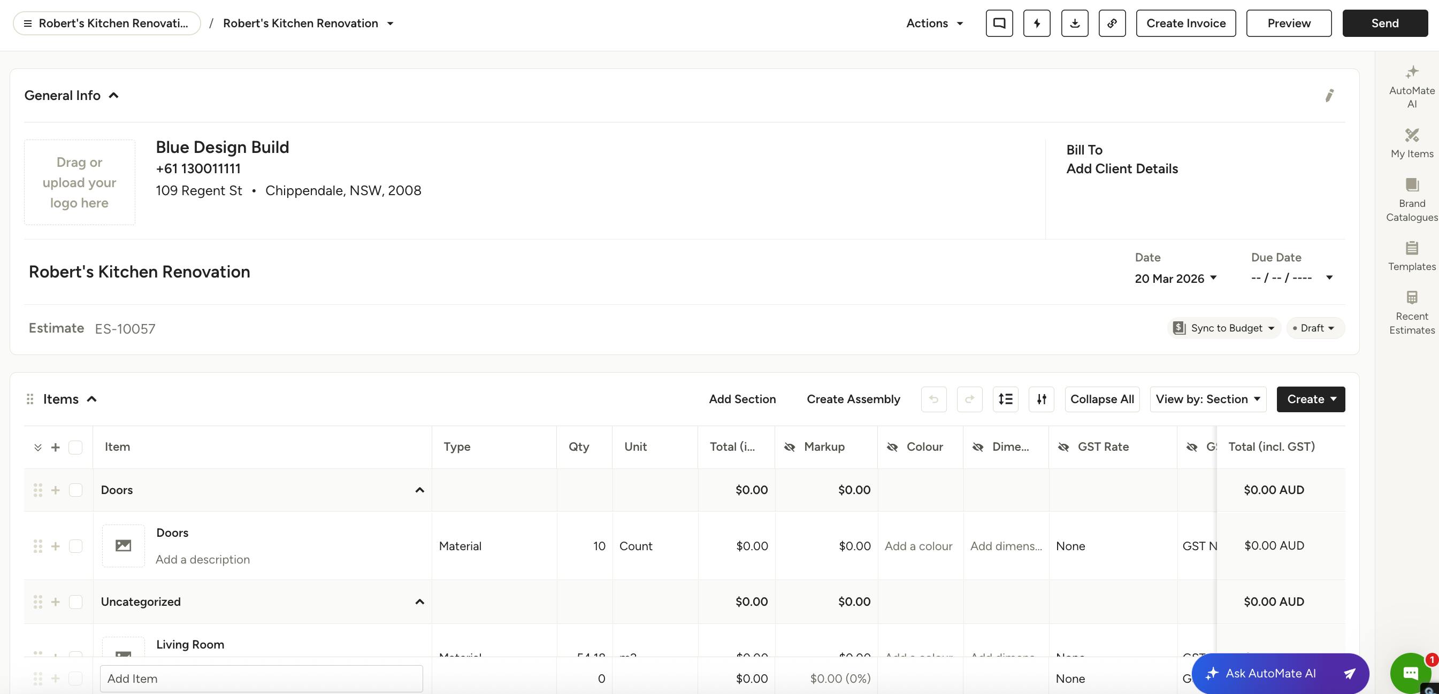Open AutoMate AI sidebar panel
The image size is (1439, 694).
1411,86
